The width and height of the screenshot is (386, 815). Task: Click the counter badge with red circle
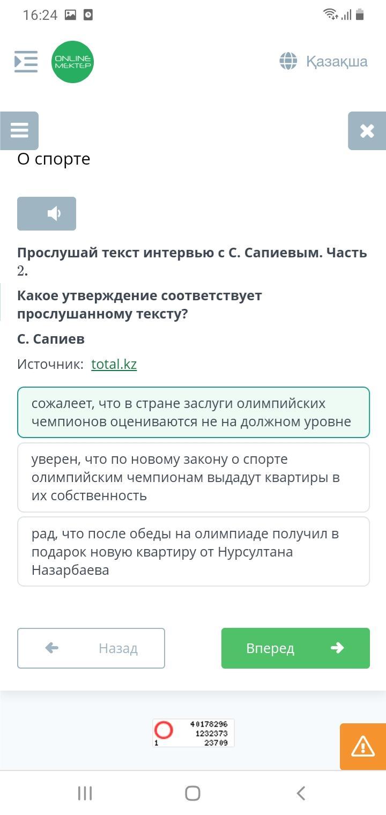pyautogui.click(x=193, y=733)
